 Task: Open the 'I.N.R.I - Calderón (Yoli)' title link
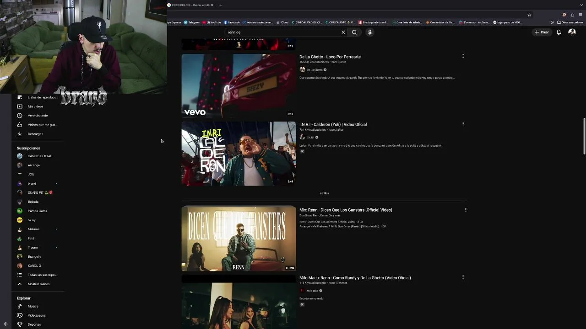(333, 124)
